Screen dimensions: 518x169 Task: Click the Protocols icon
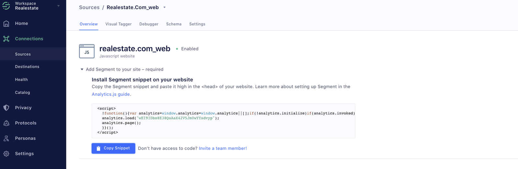pyautogui.click(x=6, y=123)
